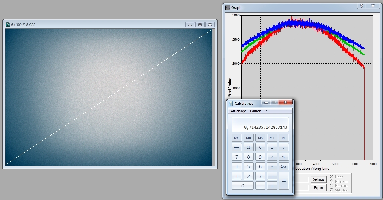Click the calculator digit 8 key

pos(248,157)
